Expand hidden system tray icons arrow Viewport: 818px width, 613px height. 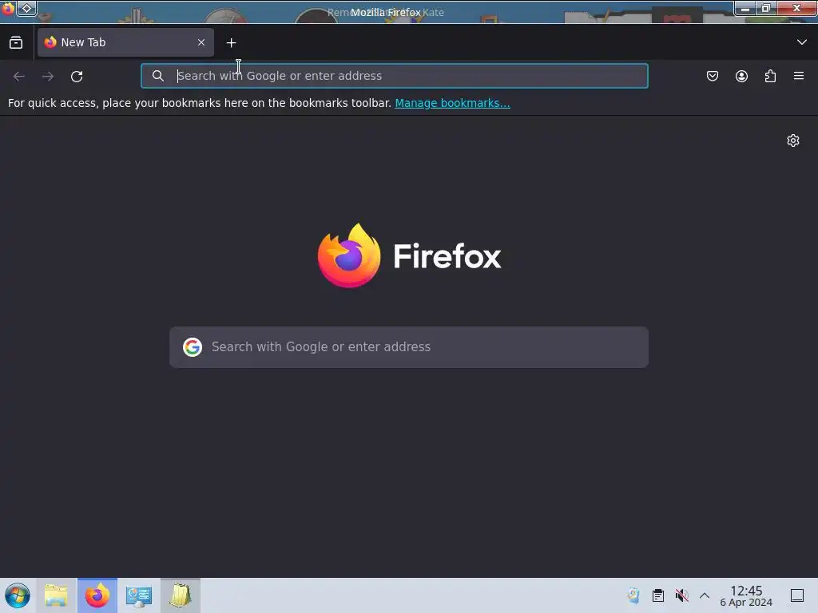705,595
